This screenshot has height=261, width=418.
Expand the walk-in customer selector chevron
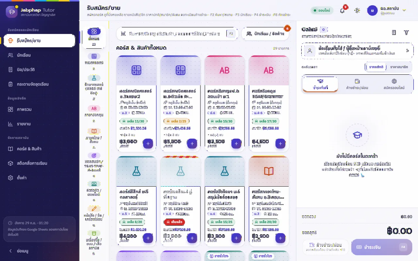pos(407,51)
